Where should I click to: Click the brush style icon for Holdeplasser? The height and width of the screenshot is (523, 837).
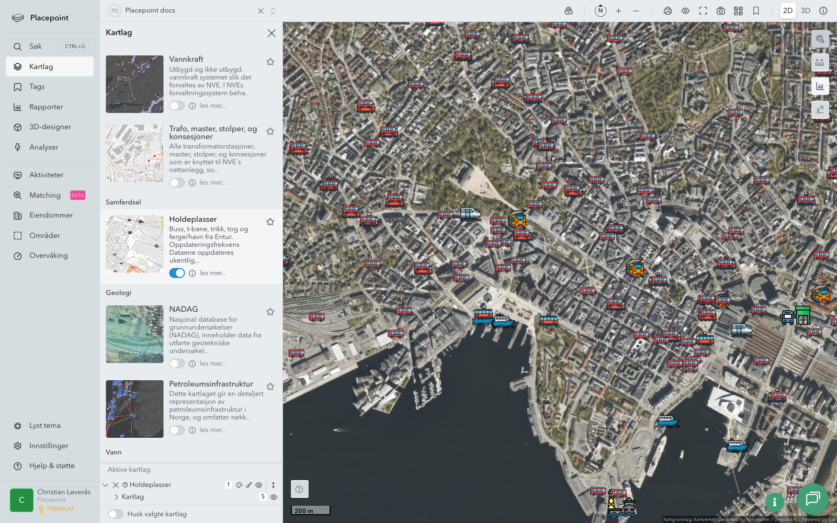coord(249,485)
